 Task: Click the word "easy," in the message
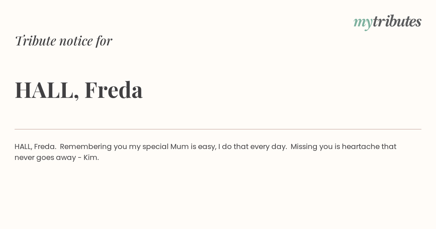click(207, 146)
